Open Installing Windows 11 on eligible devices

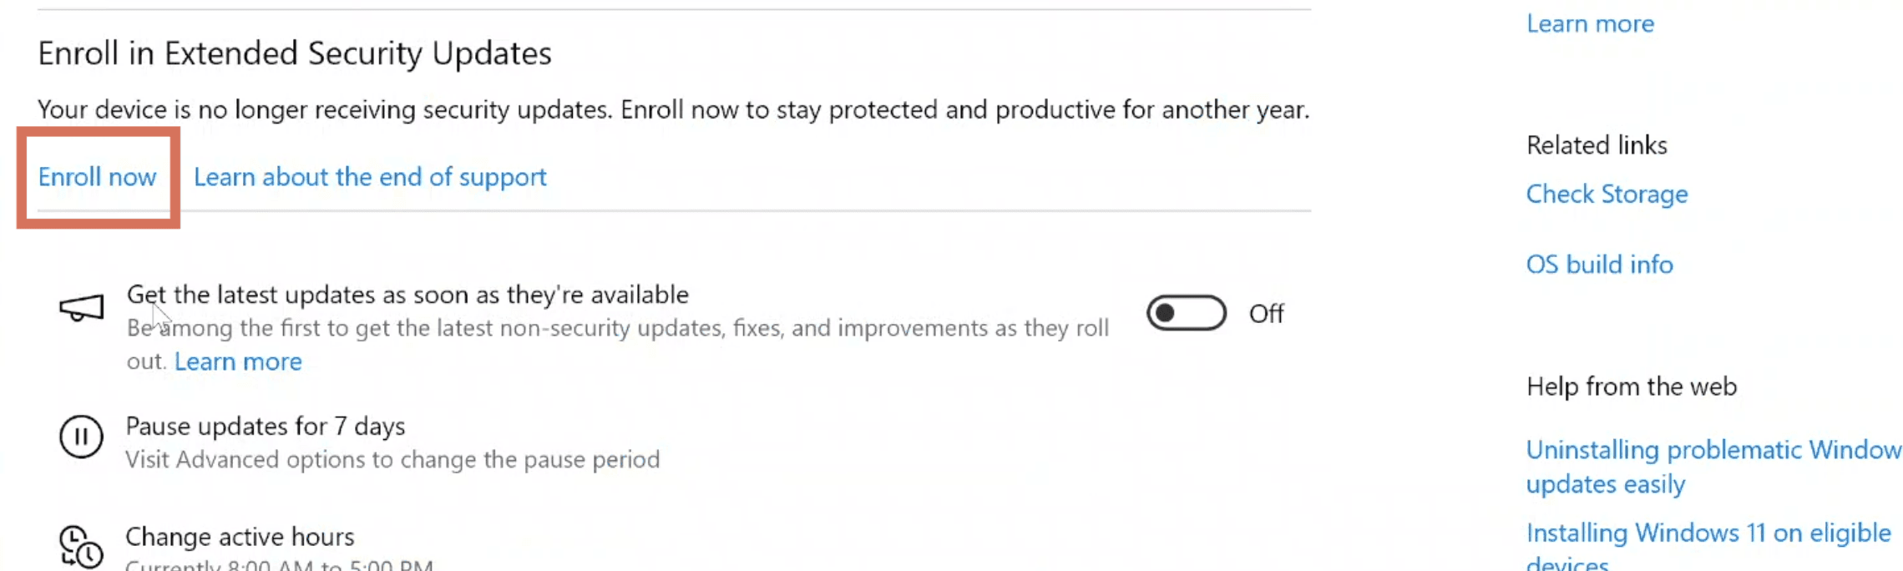[x=1708, y=547]
